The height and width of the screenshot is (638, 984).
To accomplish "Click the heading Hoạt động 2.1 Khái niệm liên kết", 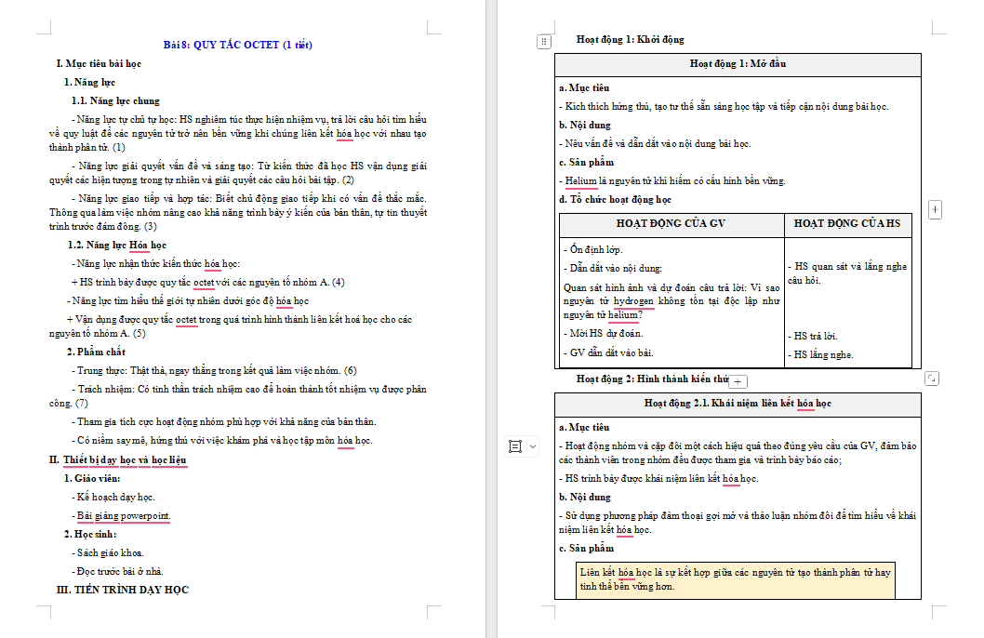I will point(738,404).
